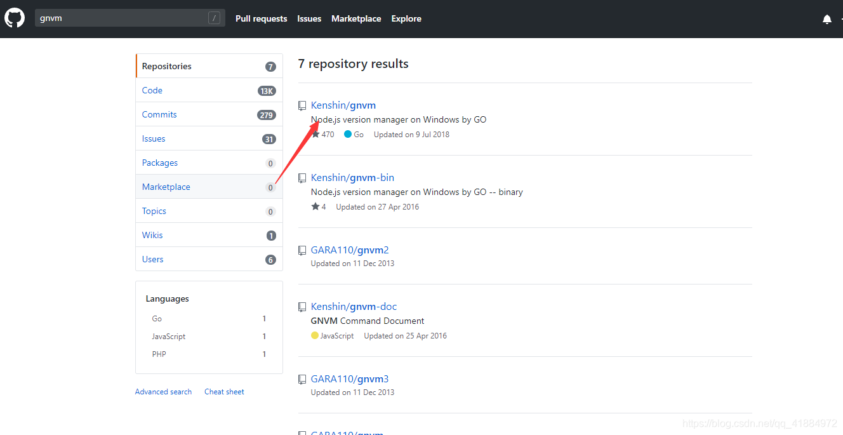Open the Advanced search link
Image resolution: width=843 pixels, height=435 pixels.
[x=163, y=392]
